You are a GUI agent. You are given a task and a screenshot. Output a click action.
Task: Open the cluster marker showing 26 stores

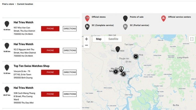[x=123, y=74]
